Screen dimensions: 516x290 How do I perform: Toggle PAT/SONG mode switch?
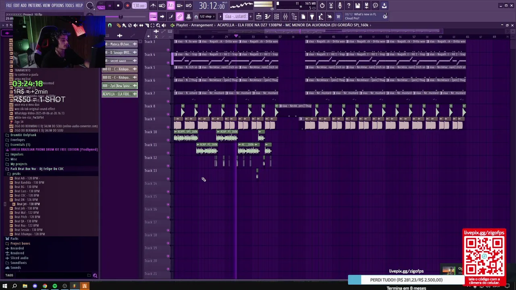point(101,6)
